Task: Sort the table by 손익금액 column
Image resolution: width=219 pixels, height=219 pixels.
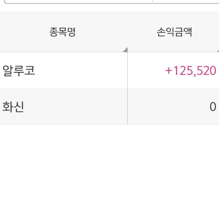Action: [x=174, y=32]
